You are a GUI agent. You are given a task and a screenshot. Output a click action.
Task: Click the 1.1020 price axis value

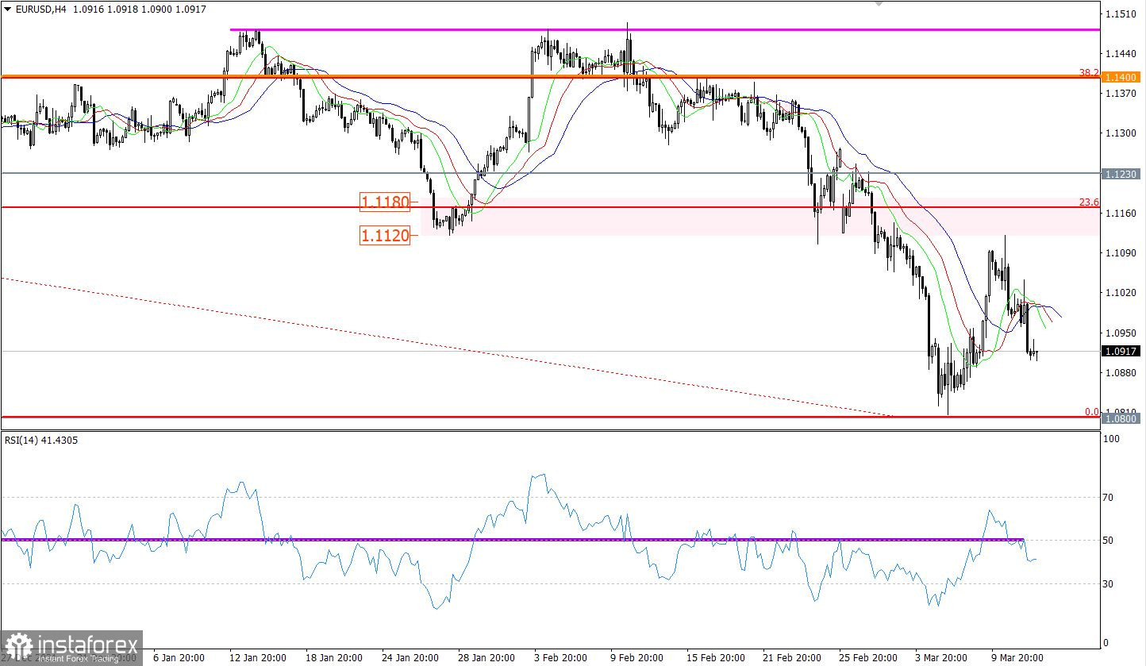coord(1122,293)
